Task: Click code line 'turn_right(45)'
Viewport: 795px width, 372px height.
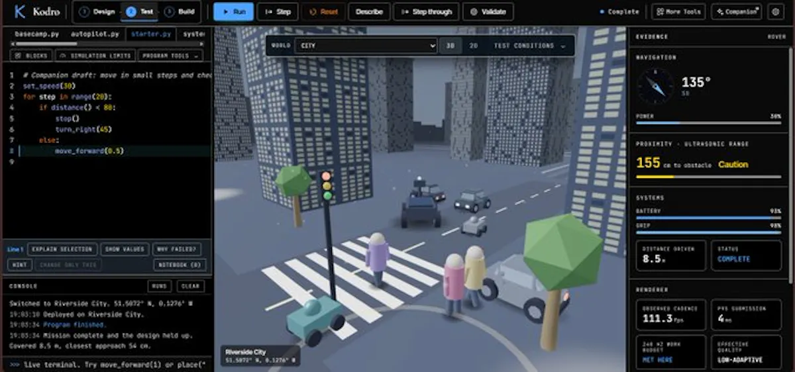Action: [x=83, y=129]
